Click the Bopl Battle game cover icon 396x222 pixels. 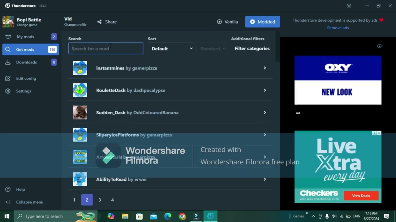[x=8, y=22]
